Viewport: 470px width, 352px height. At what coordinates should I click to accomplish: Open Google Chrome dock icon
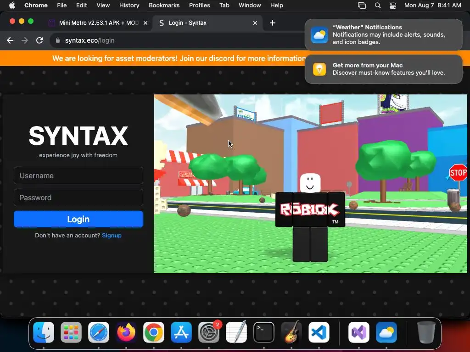pos(154,332)
